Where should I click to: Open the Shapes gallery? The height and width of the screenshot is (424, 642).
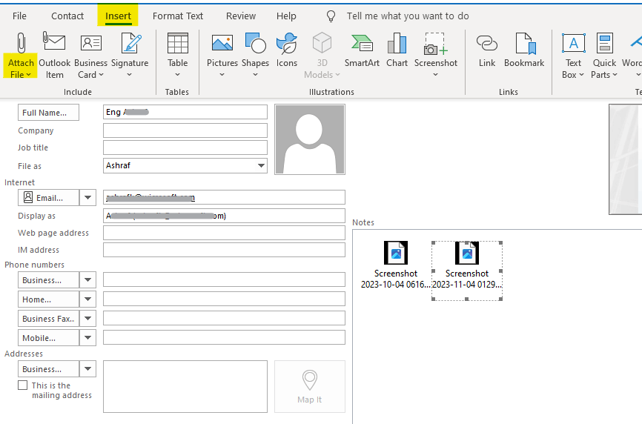tap(255, 56)
